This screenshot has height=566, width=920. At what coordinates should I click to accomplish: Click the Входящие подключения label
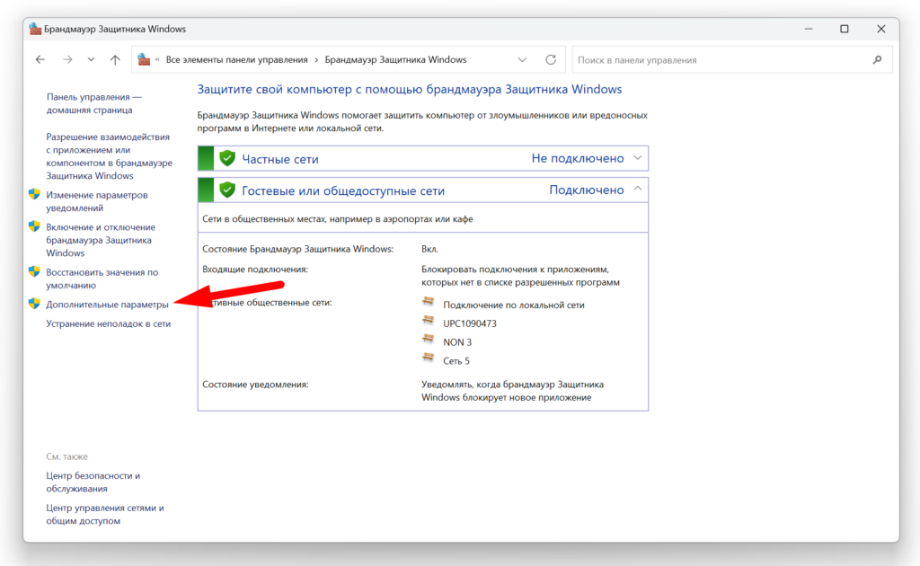[x=254, y=270]
